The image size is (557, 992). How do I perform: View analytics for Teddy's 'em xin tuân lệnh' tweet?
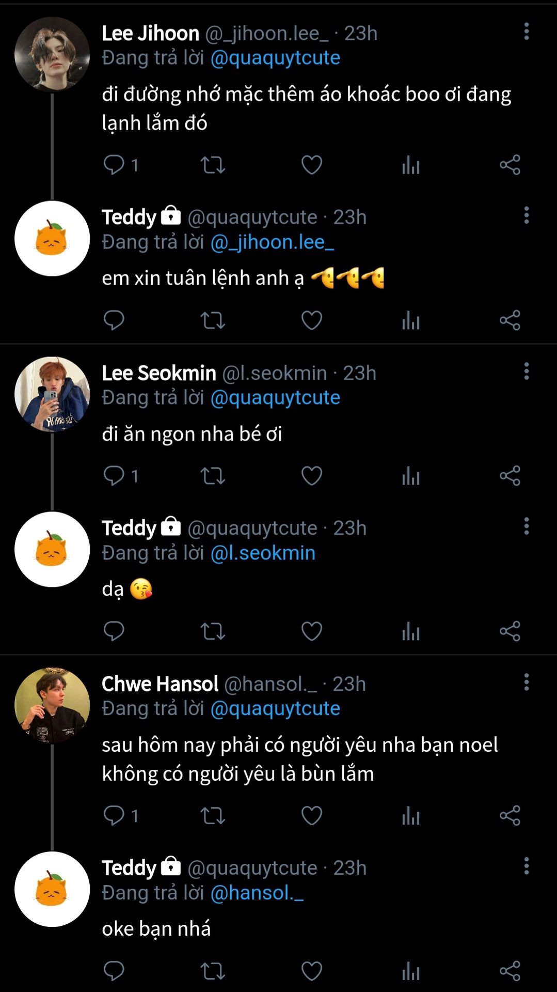coord(410,321)
